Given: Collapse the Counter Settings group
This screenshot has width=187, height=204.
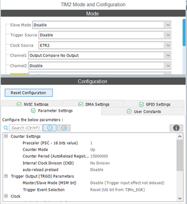Looking at the screenshot, I should (6, 136).
